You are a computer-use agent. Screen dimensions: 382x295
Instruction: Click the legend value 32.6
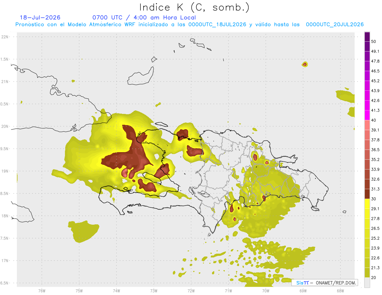pyautogui.click(x=375, y=179)
